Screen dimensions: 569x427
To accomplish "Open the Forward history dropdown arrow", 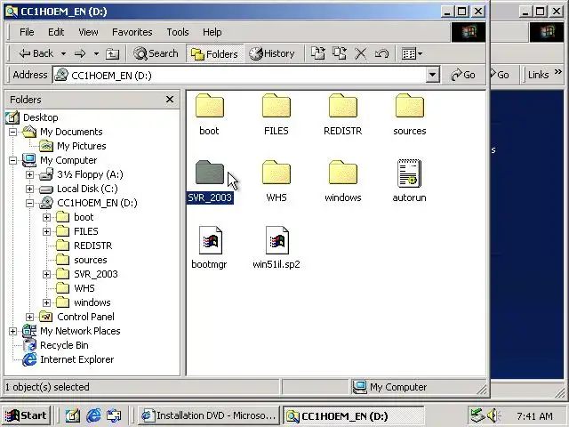I will (x=96, y=53).
